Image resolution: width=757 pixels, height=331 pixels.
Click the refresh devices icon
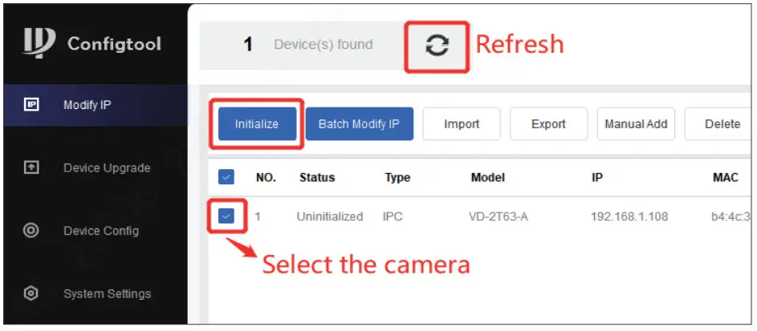(x=436, y=46)
